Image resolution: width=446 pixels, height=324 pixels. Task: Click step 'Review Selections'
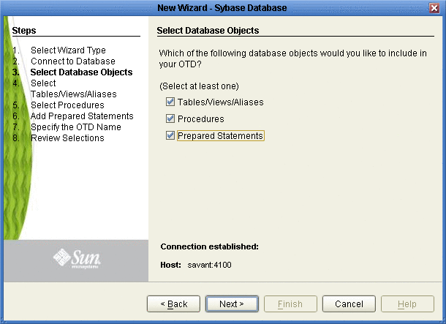67,138
